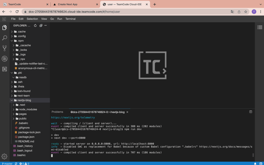Reload the browser page
Screen dimensions: 264x165
pos(17,12)
